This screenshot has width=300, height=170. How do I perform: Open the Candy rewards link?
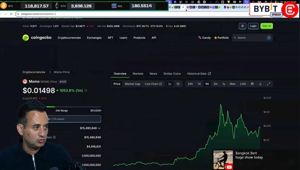tap(204, 38)
